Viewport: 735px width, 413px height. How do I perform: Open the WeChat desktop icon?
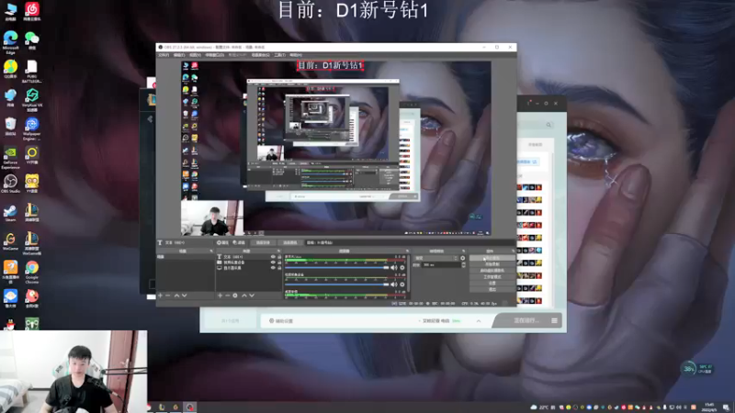tap(32, 39)
